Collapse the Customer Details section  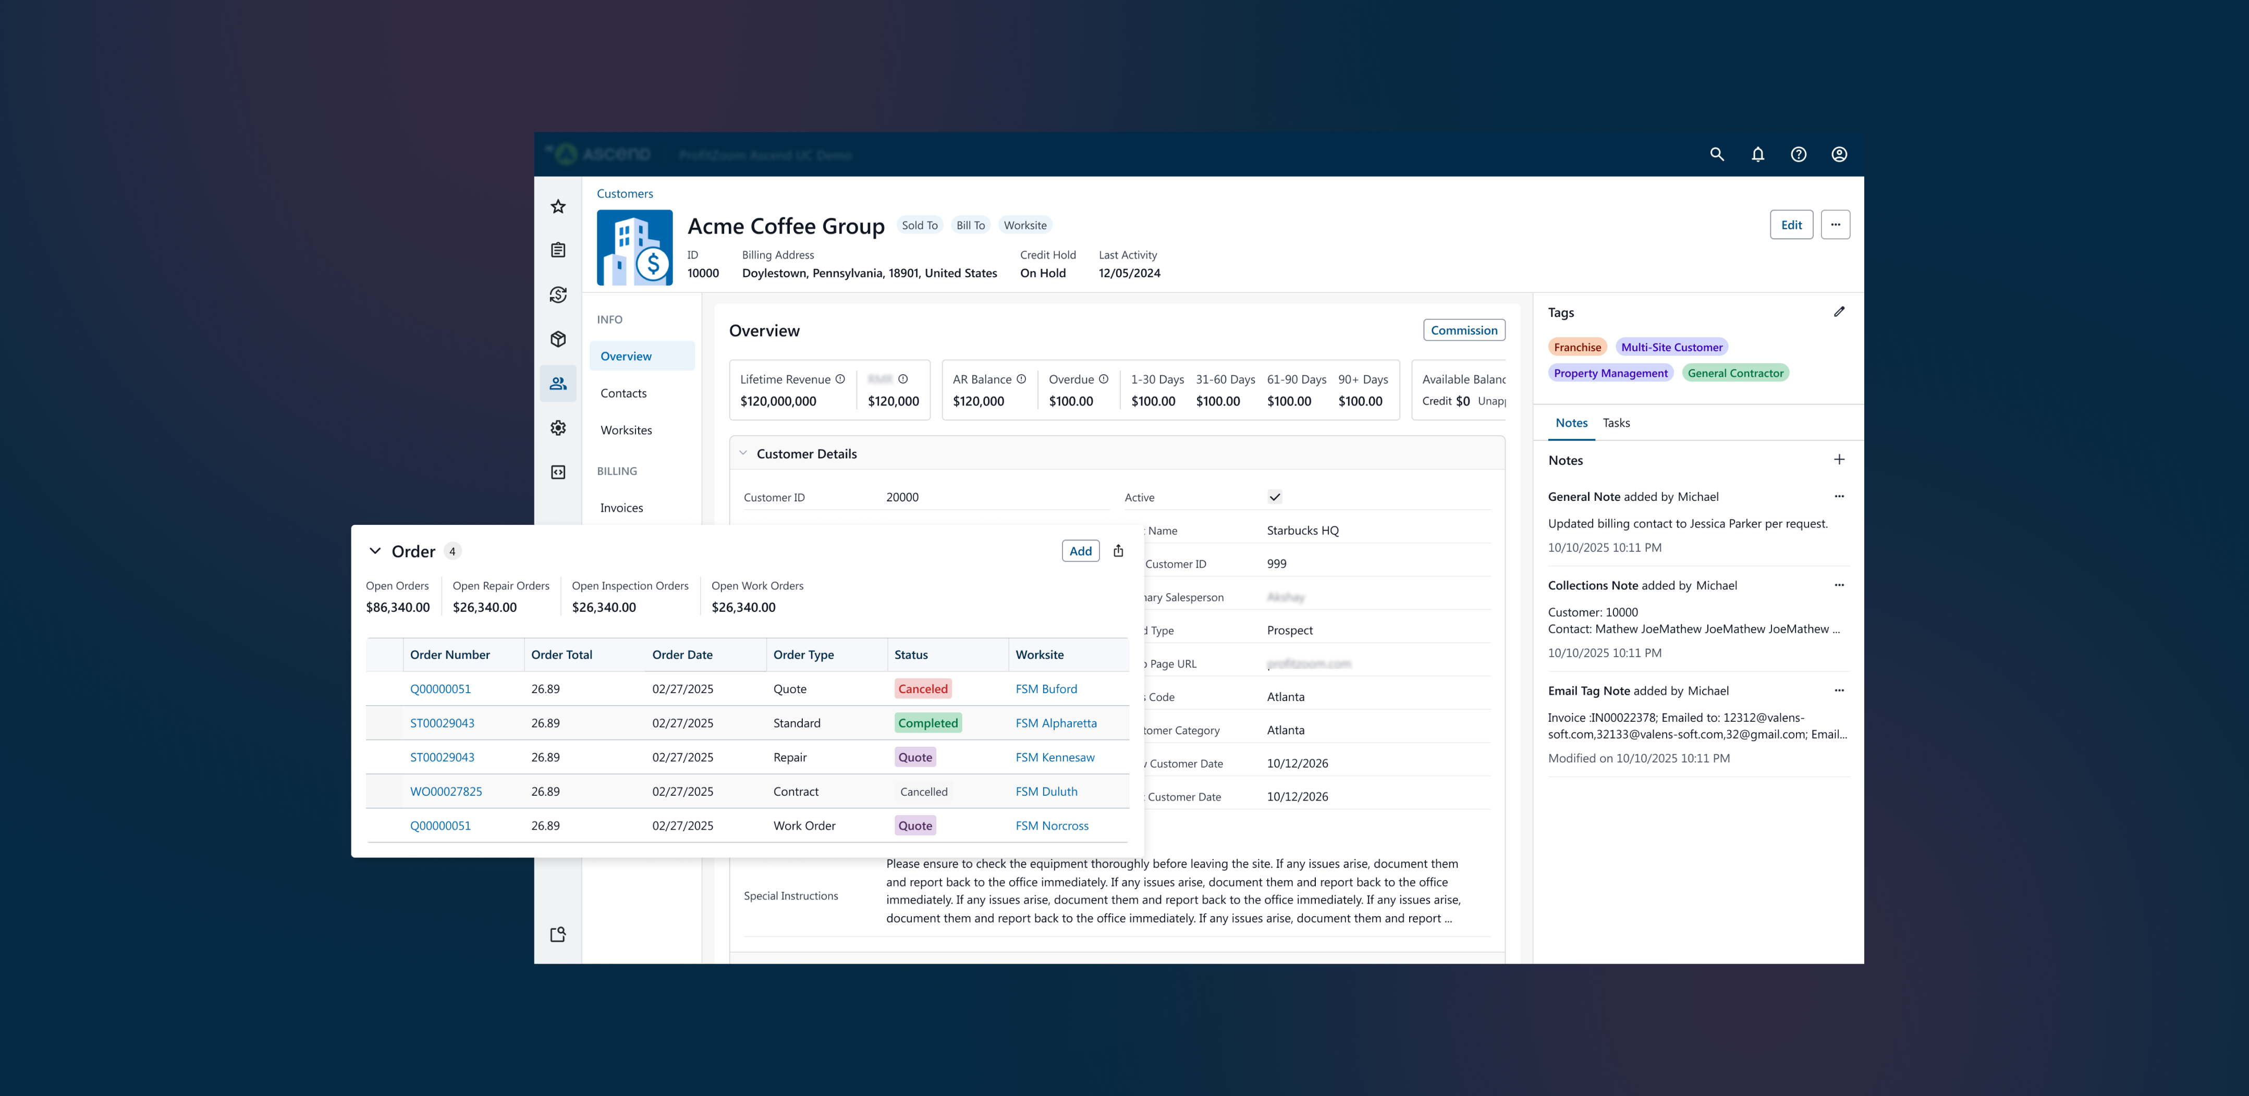743,454
